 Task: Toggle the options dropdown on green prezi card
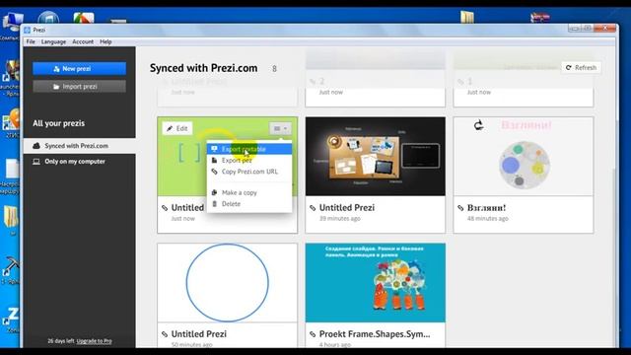280,128
